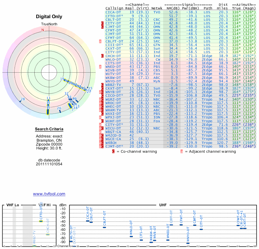
Task: Select W42CO-D callsign in the table
Action: tap(113, 135)
